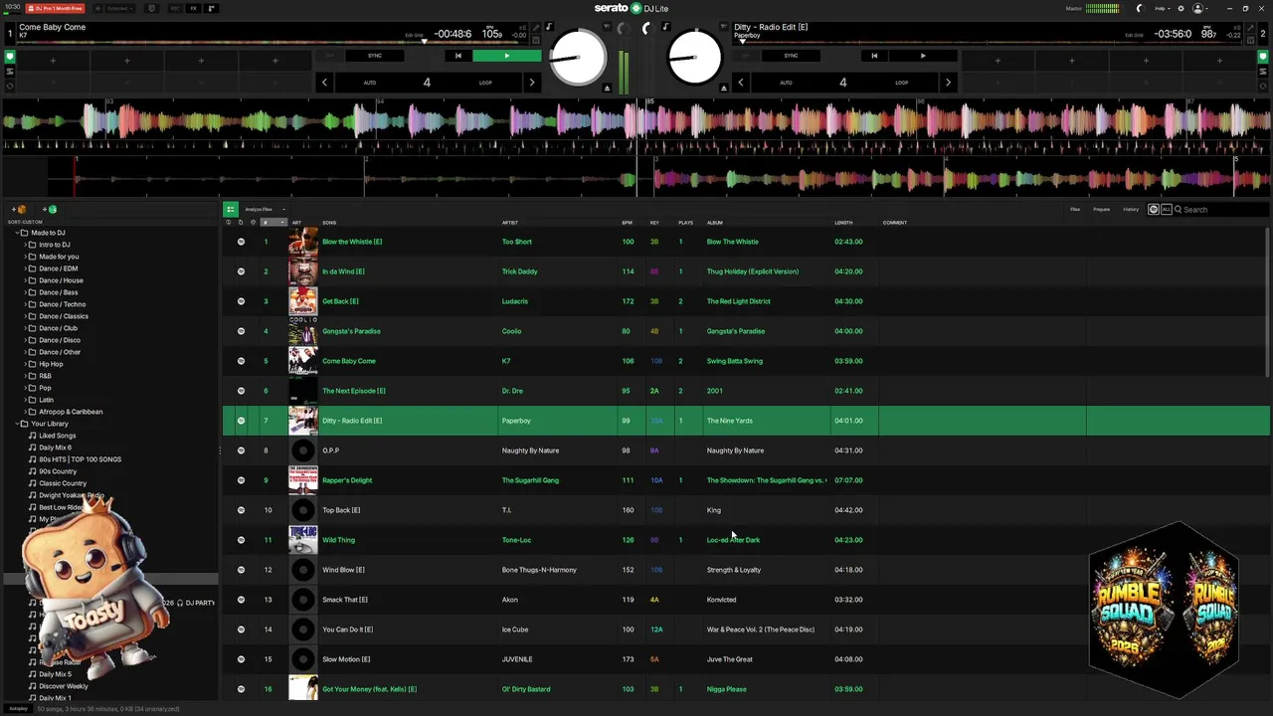Add first cue point on left deck
This screenshot has height=716, width=1273.
pyautogui.click(x=53, y=61)
